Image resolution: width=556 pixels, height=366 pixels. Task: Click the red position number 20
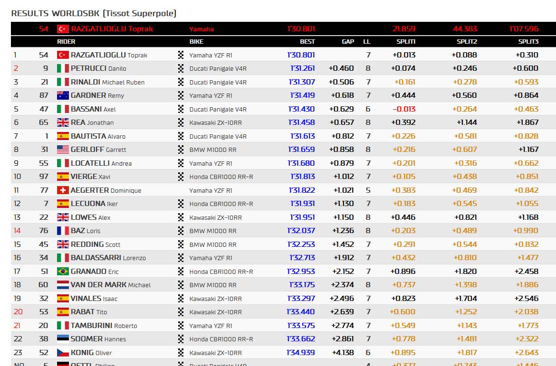(x=18, y=312)
